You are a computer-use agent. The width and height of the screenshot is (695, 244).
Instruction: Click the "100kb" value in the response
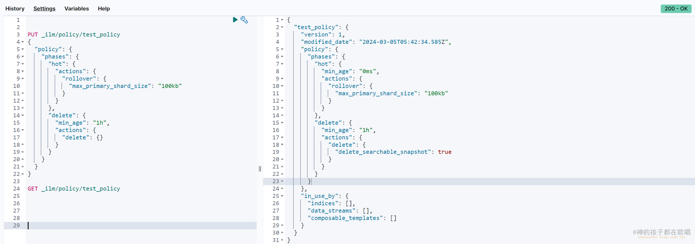pyautogui.click(x=436, y=93)
